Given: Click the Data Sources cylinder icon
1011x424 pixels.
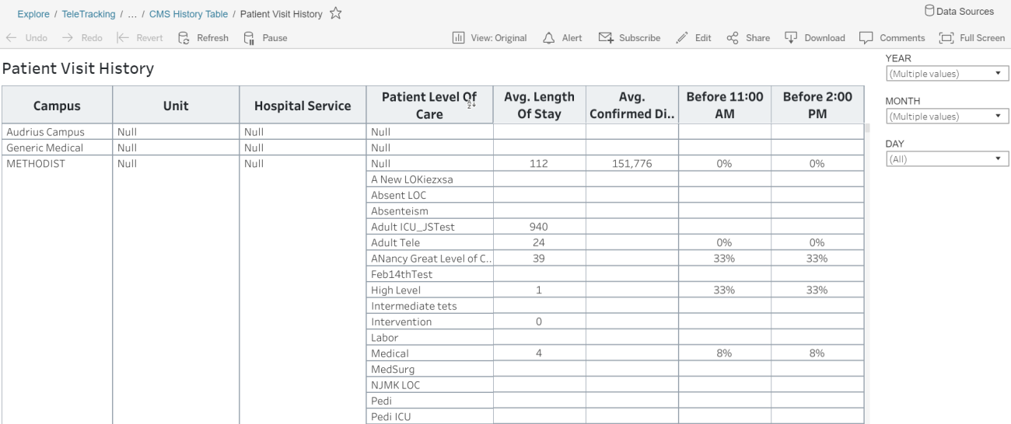Looking at the screenshot, I should (x=929, y=11).
